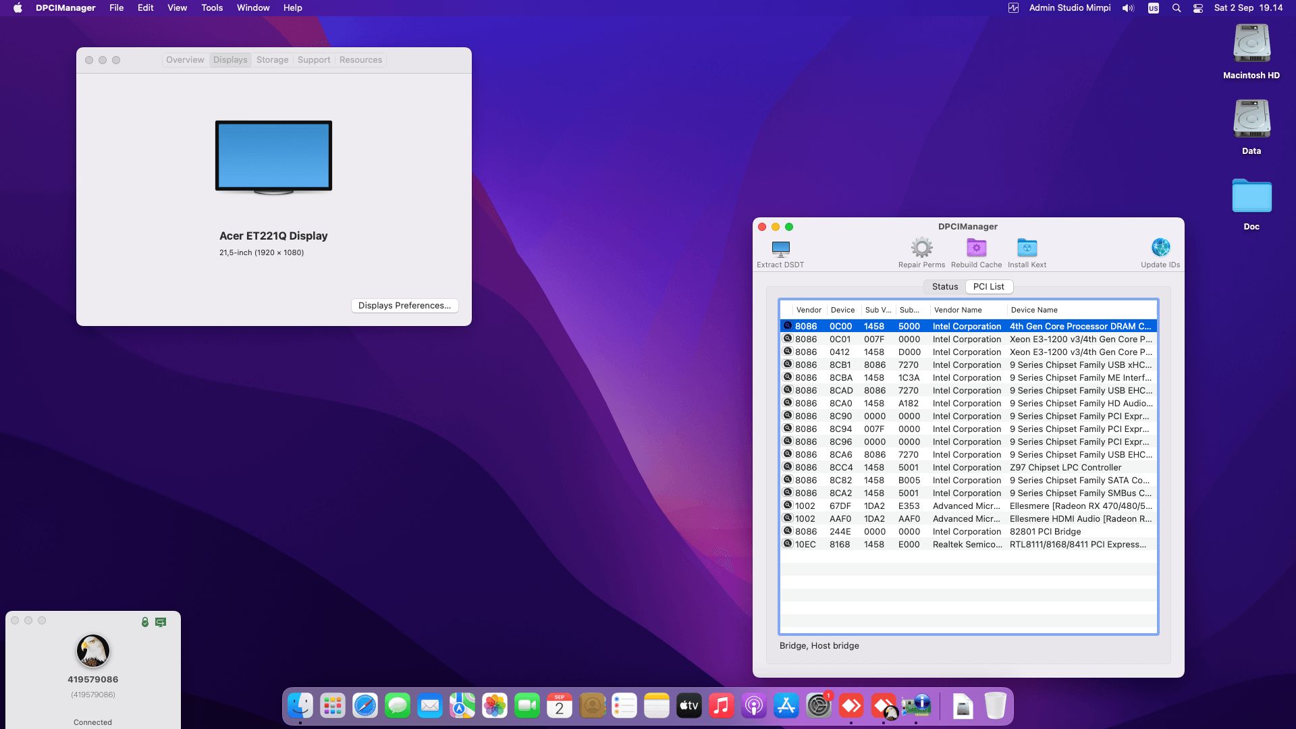Screen dimensions: 1296x729
Task: Open Photos app in the Dock
Action: 495,706
